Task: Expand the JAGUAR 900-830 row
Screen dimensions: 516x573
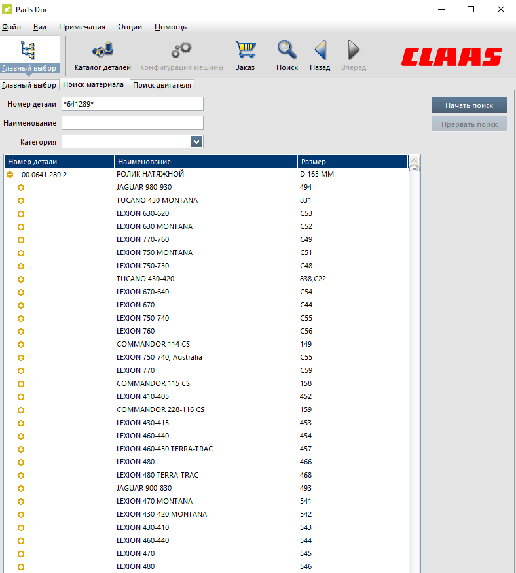Action: (x=21, y=489)
